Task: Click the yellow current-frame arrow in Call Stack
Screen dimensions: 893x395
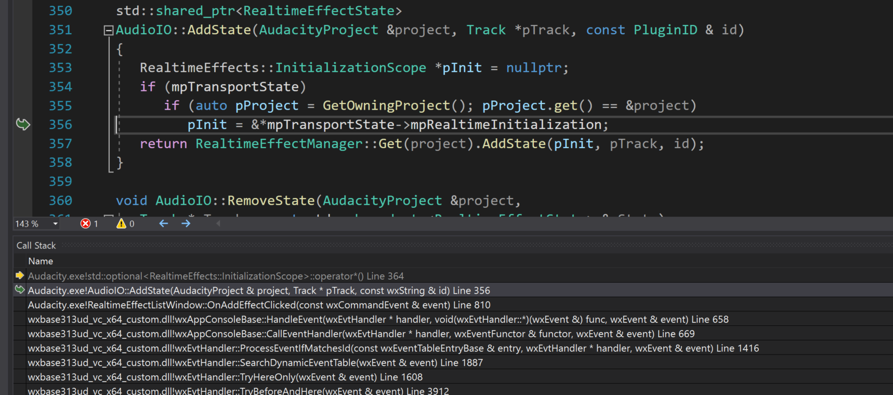Action: 20,275
